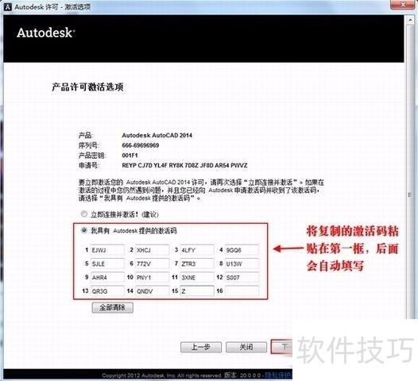Close the Autodesk license window
The width and height of the screenshot is (418, 381).
point(403,5)
